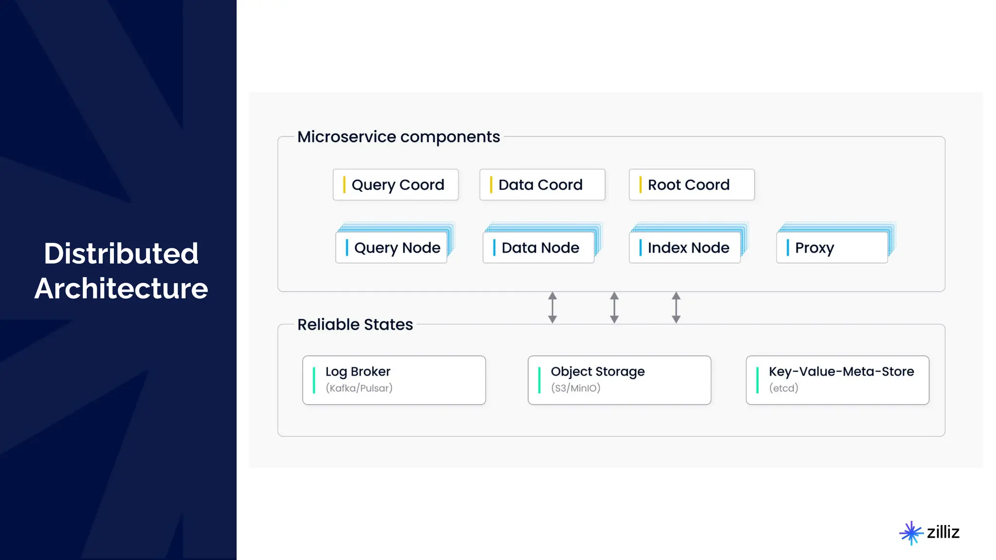Click the Root Coord component

pyautogui.click(x=691, y=185)
